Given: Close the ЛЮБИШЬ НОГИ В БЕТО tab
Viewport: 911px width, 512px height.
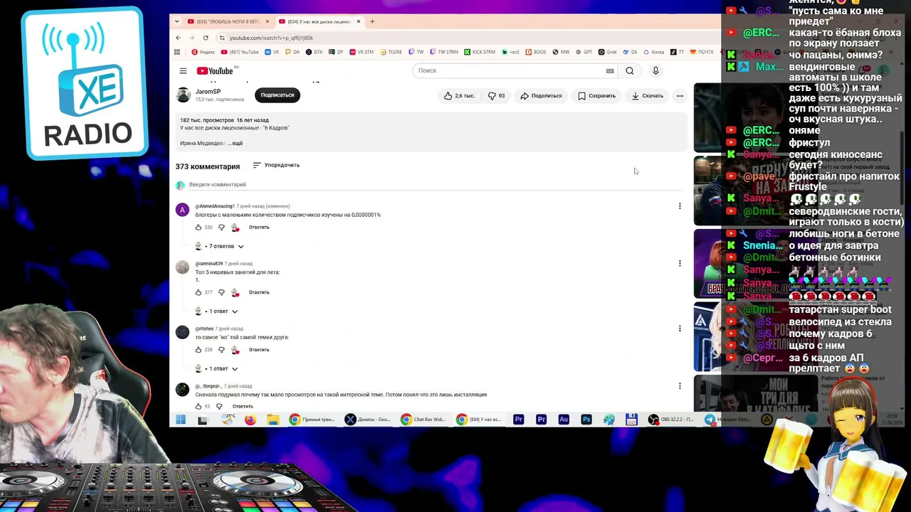Looking at the screenshot, I should tap(268, 21).
